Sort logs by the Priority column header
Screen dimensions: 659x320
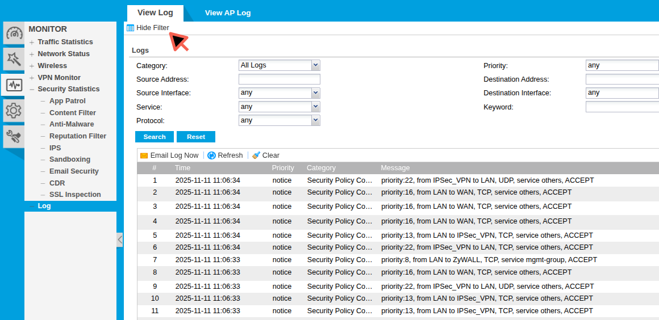pos(283,168)
